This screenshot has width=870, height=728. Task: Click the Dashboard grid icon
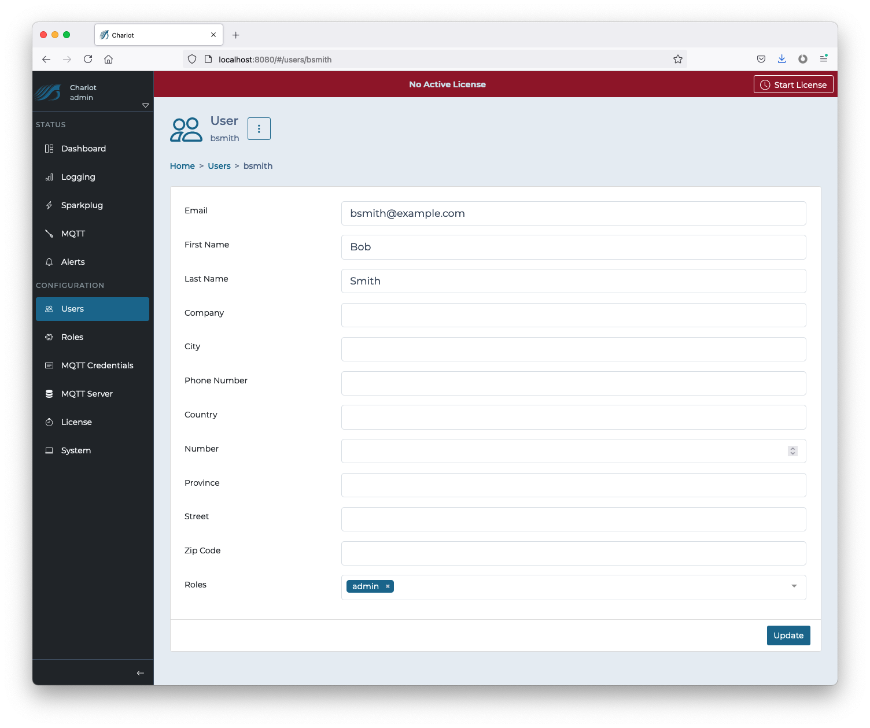(x=49, y=149)
